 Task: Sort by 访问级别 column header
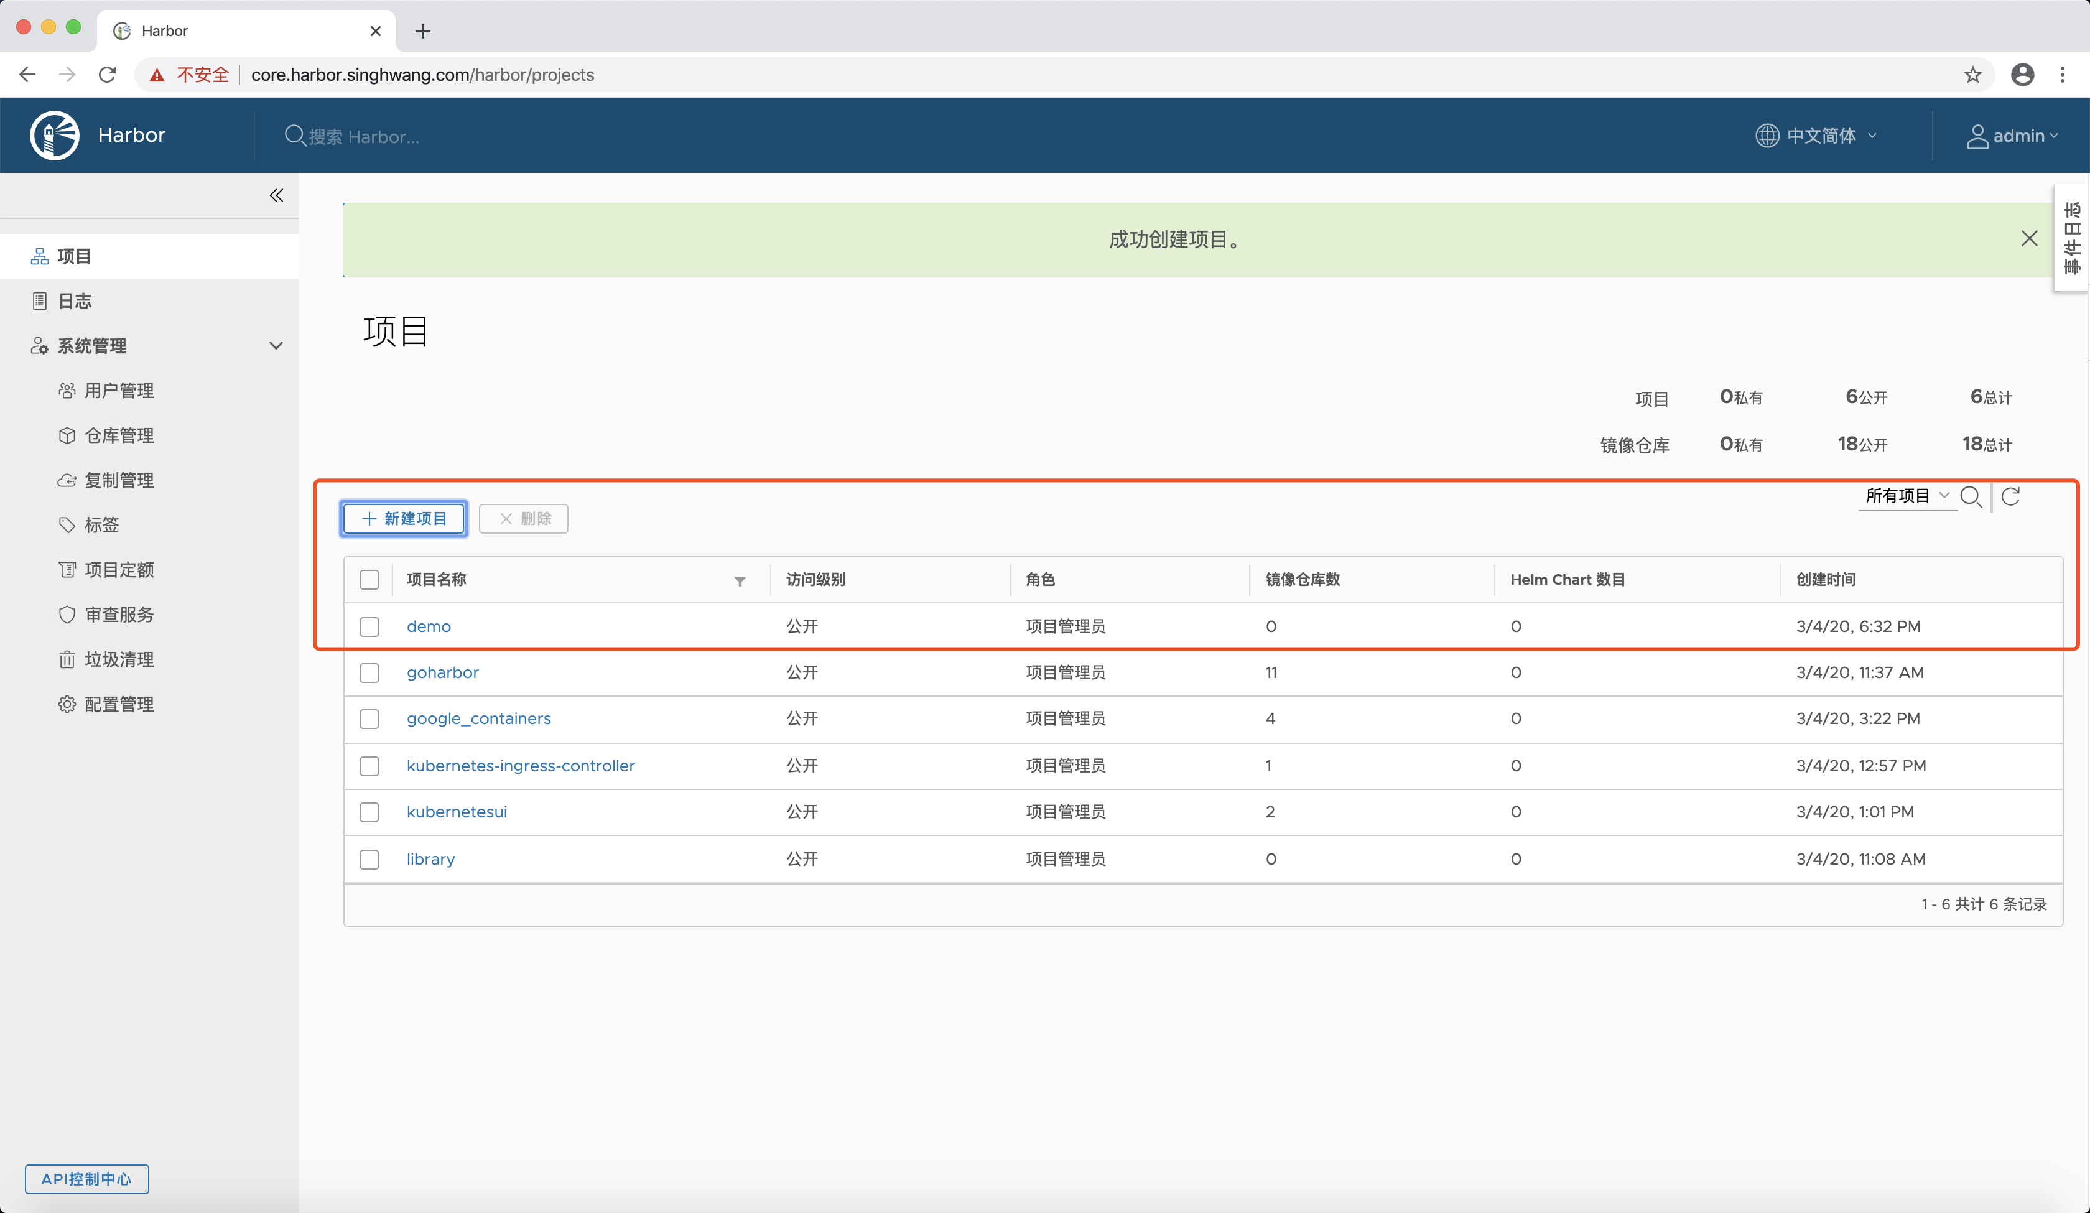[815, 579]
